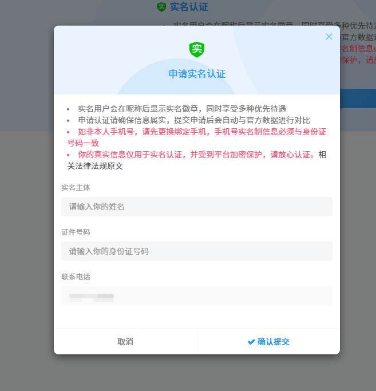Submit the form via 确认提交 text

(274, 342)
